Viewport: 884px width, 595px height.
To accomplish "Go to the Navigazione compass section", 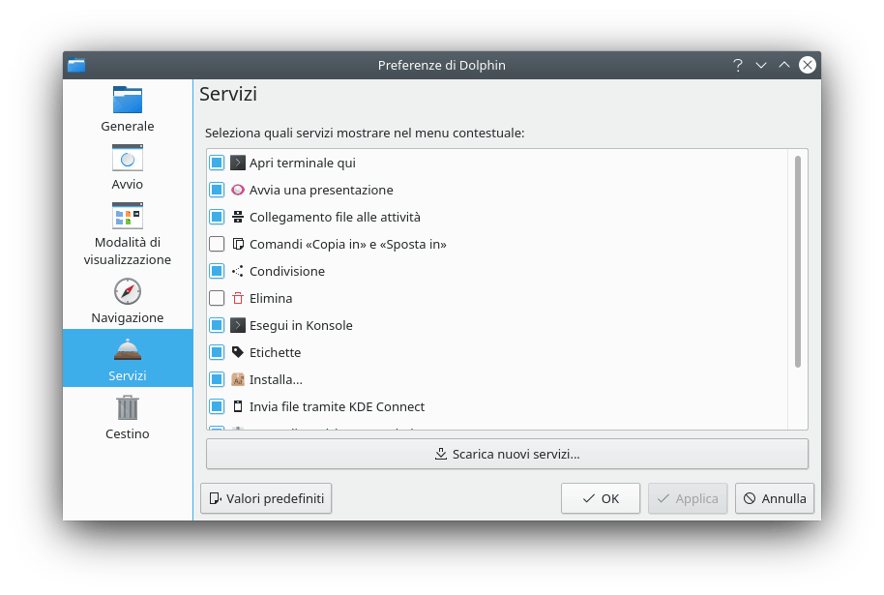I will pos(127,300).
